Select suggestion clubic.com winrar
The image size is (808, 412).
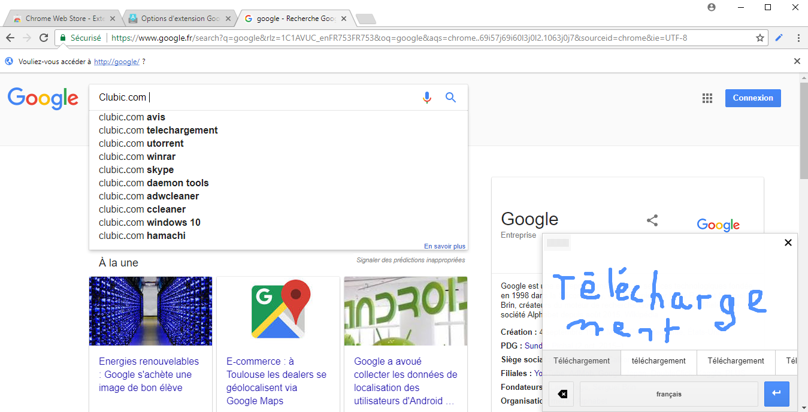point(279,157)
